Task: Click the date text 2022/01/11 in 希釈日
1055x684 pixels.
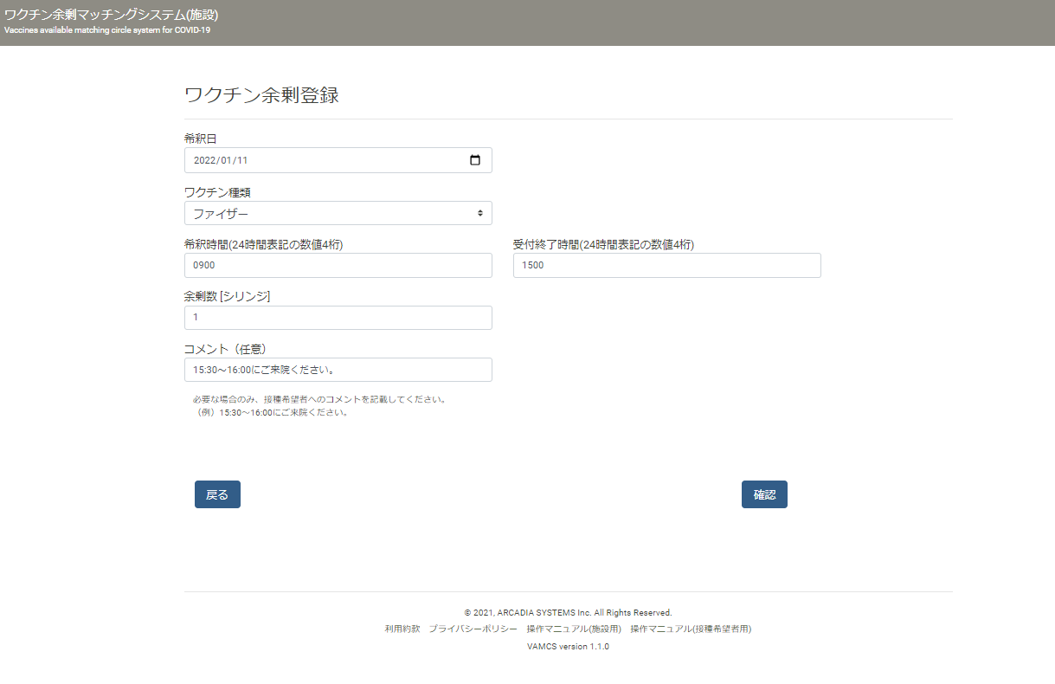Action: click(221, 160)
